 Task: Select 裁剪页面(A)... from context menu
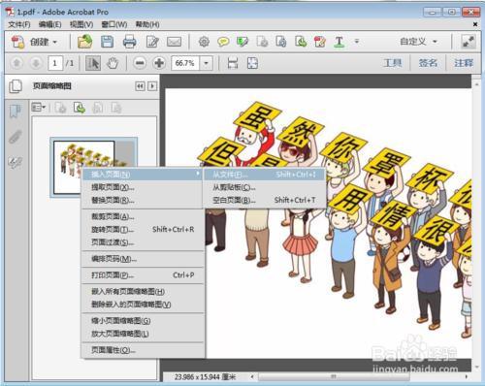click(x=143, y=216)
